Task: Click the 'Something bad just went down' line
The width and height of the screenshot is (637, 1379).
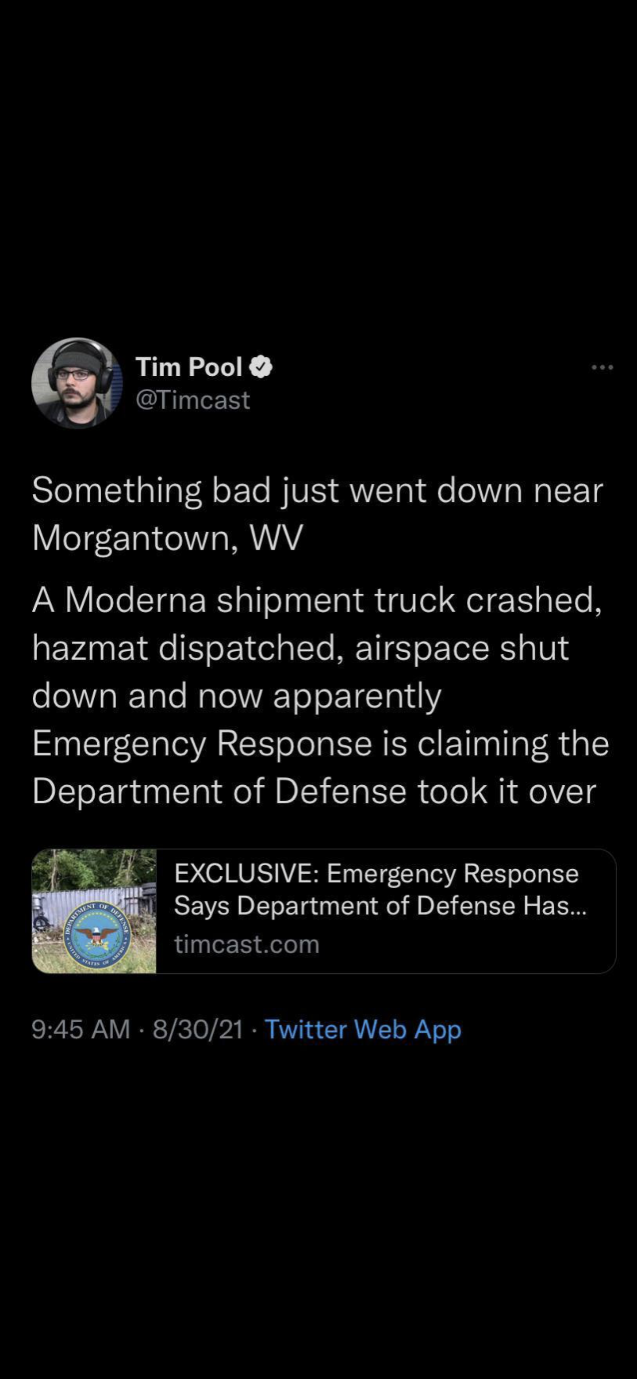Action: 317,490
